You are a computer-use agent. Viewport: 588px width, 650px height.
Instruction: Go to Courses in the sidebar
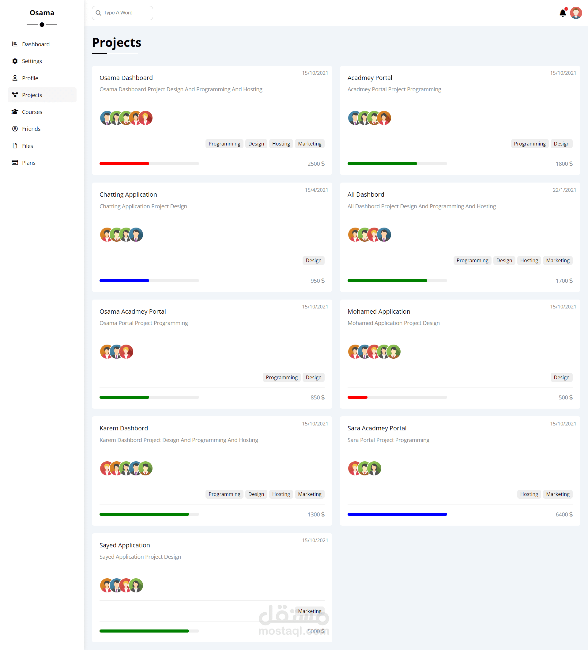pos(32,112)
